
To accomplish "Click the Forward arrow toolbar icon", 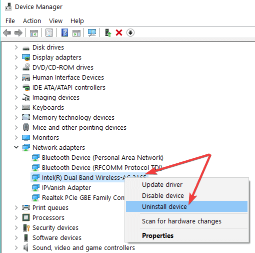I will click(18, 33).
